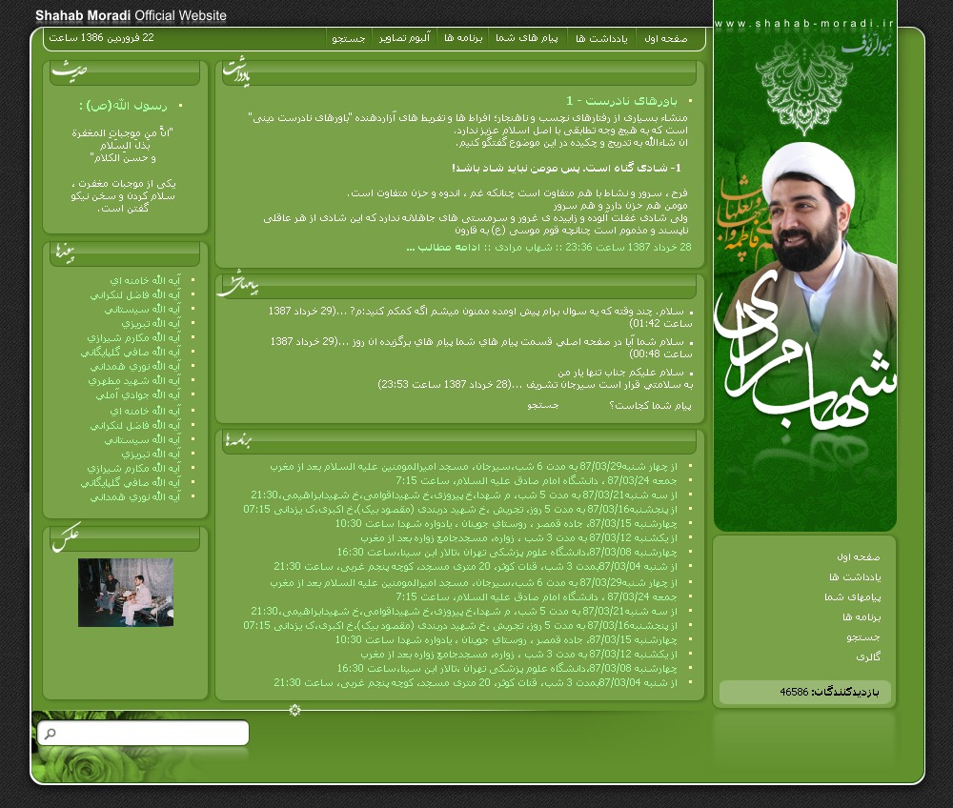Screen dimensions: 953x808
Task: Click the برنامه ها calligraphy header icon
Action: pos(238,440)
